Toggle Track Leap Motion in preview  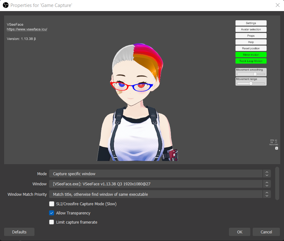(251, 61)
